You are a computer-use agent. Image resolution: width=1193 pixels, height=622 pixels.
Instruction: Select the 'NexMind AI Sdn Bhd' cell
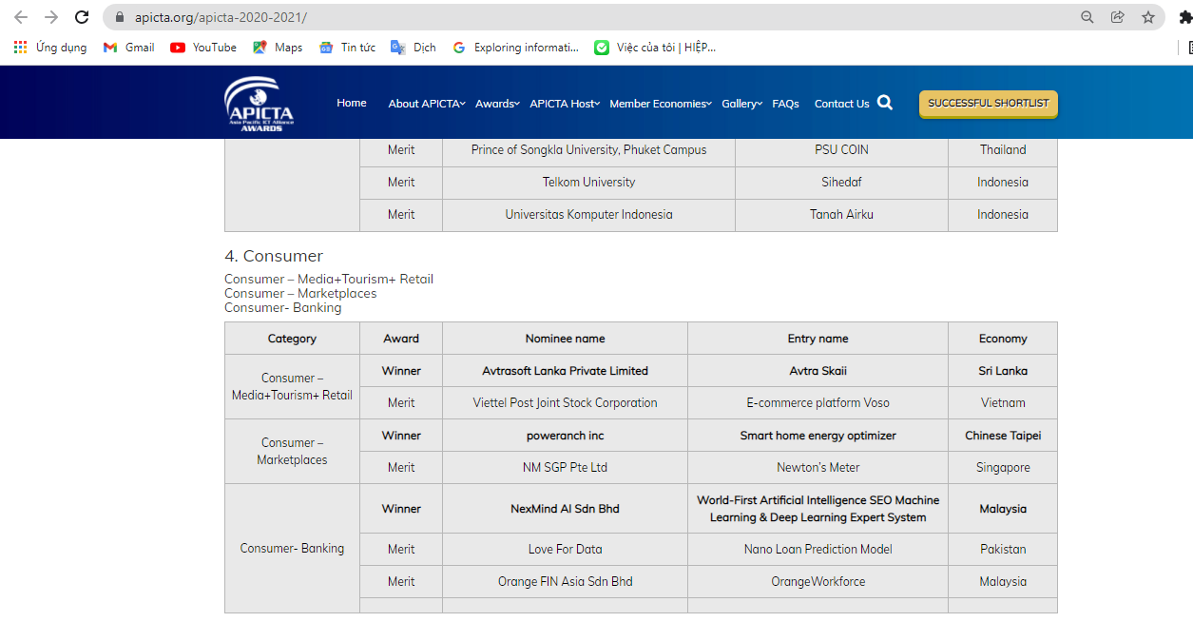point(566,509)
